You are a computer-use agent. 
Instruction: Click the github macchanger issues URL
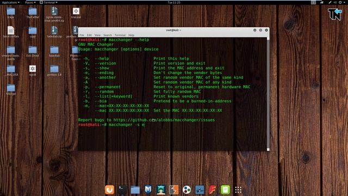point(164,120)
